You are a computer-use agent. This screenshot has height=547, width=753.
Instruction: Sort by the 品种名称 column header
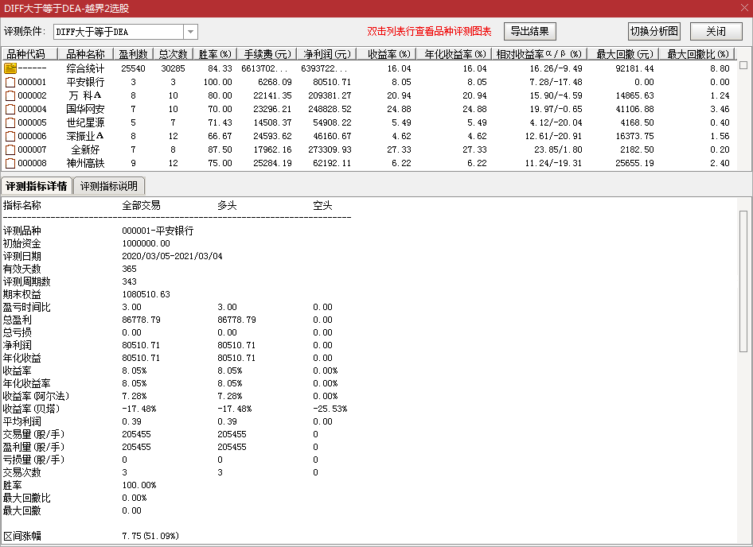(x=85, y=54)
